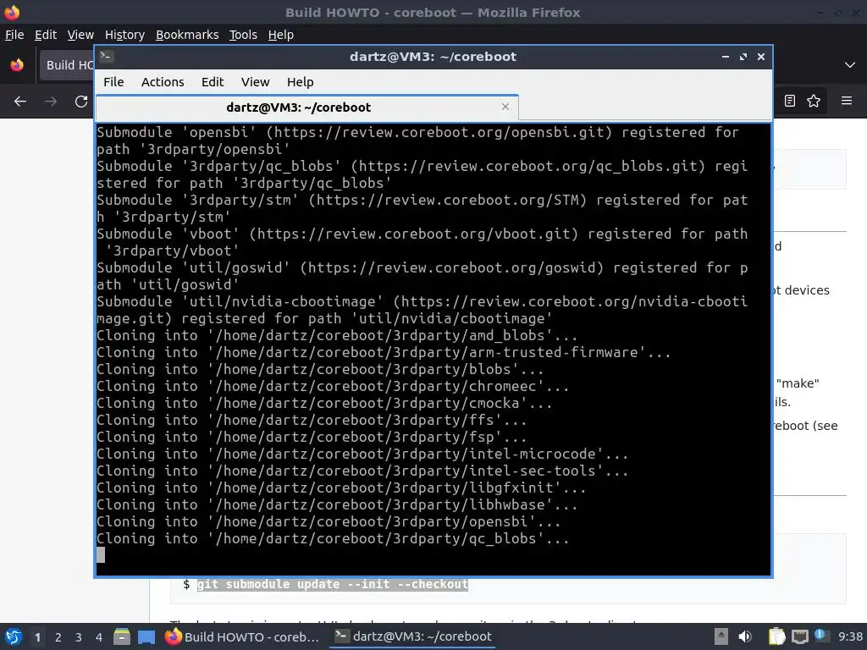Screen dimensions: 867x650
Task: Open the Actions menu in the terminal
Action: [x=163, y=82]
